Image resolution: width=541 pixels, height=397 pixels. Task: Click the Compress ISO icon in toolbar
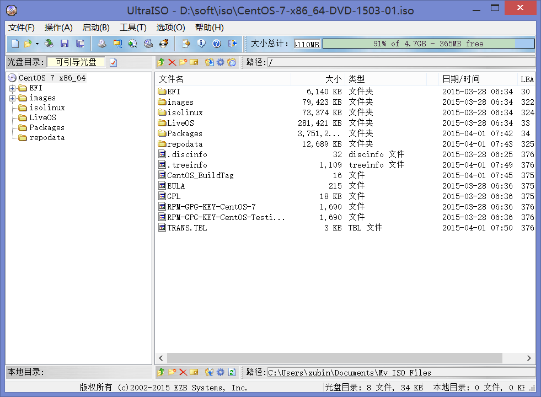(117, 44)
